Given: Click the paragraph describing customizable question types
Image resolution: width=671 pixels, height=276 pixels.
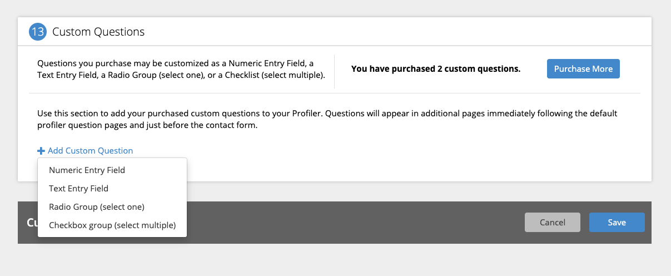Looking at the screenshot, I should click(x=181, y=69).
